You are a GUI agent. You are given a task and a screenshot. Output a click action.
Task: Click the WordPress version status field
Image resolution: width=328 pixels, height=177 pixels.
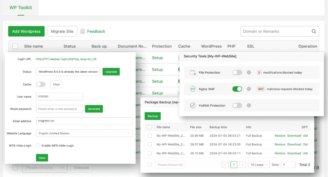pos(68,72)
